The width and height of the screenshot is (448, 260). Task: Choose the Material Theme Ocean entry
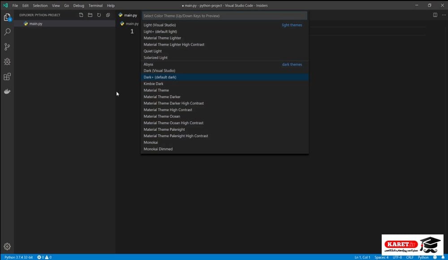point(224,117)
